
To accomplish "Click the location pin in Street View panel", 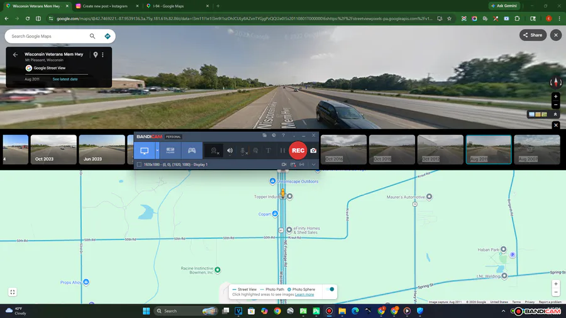I will click(x=96, y=55).
